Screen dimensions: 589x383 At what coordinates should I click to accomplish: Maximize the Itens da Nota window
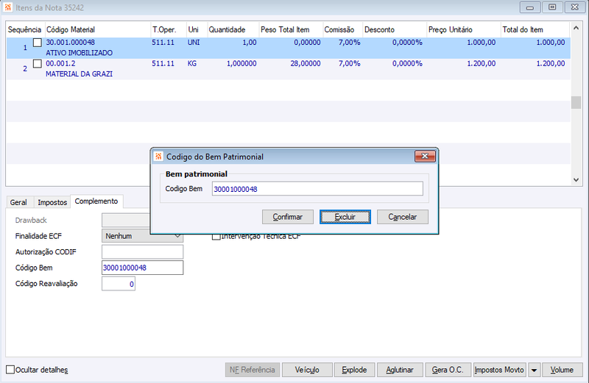coord(552,7)
